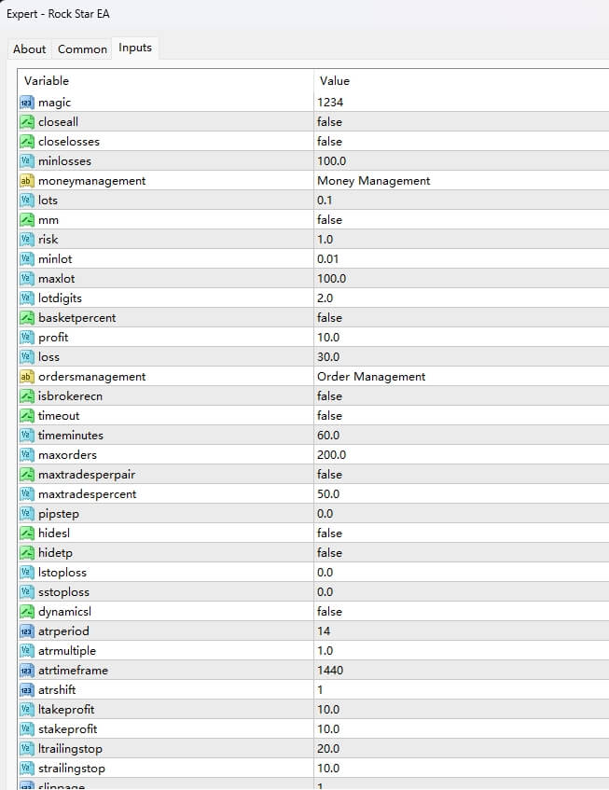Select the mm false value

click(329, 220)
